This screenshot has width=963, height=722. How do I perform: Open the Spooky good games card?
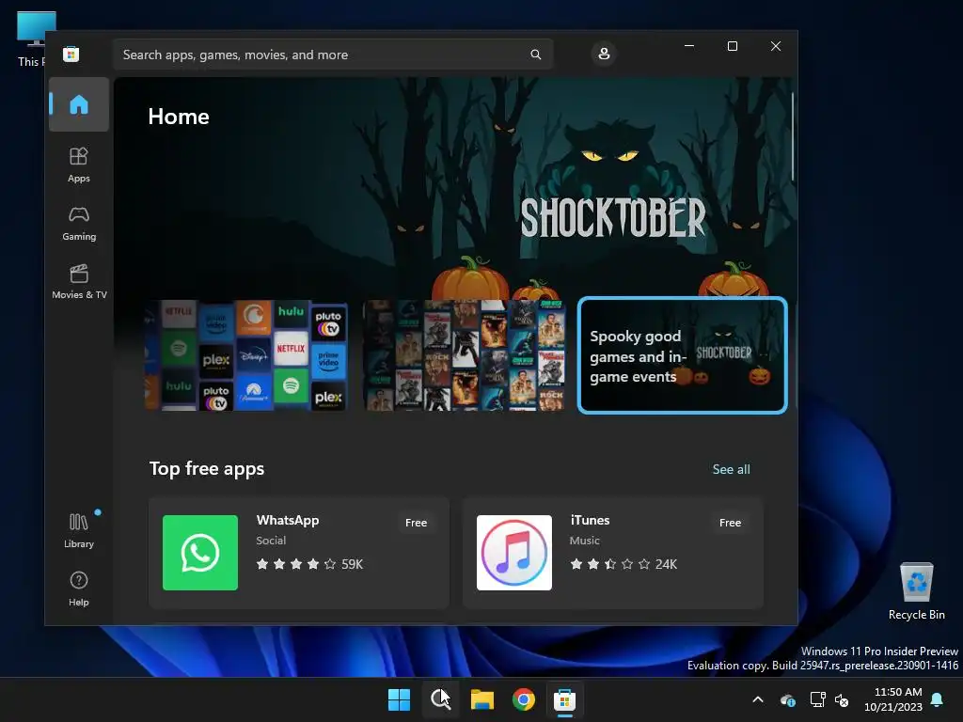683,355
